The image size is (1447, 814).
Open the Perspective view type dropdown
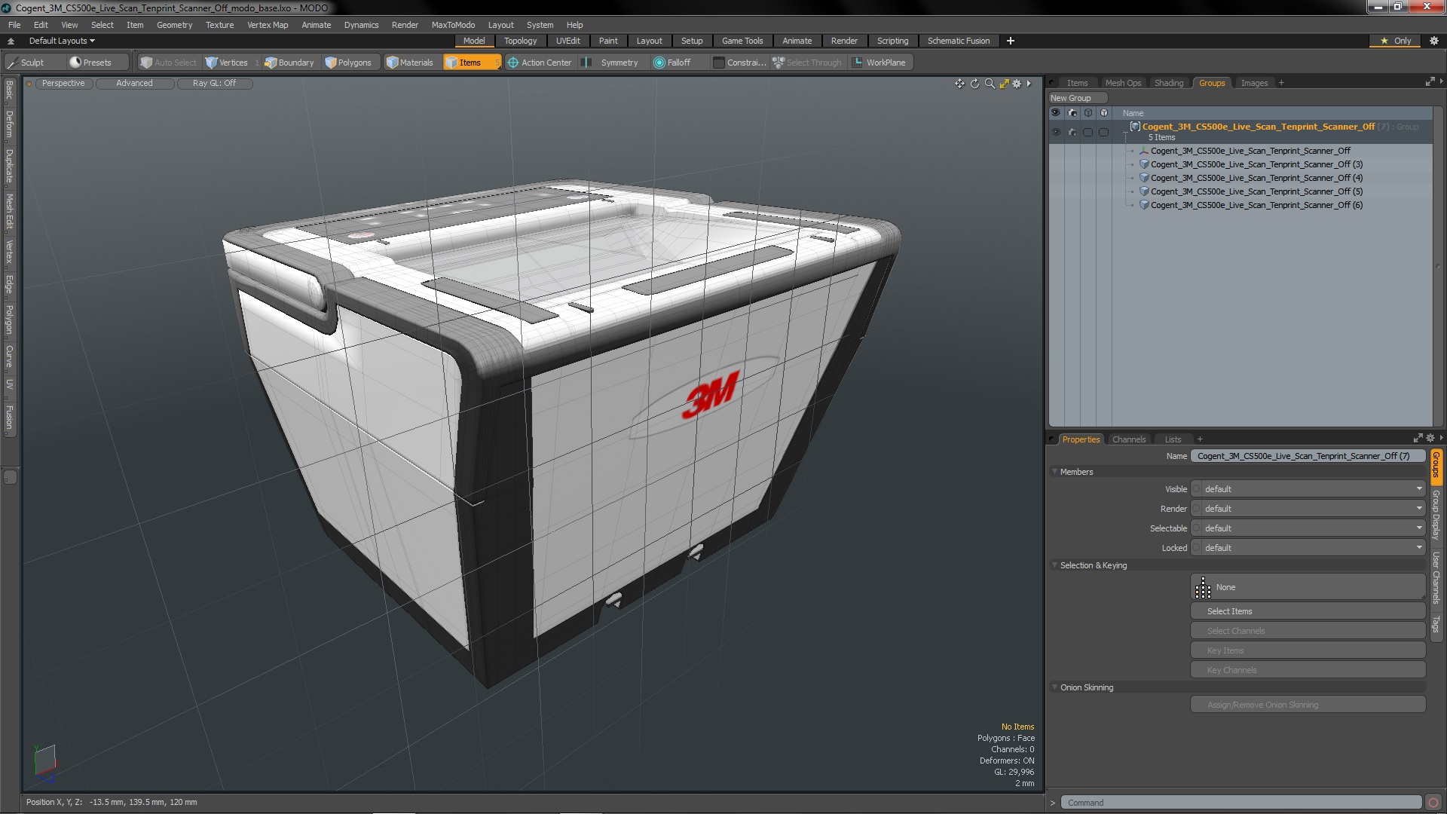point(63,84)
